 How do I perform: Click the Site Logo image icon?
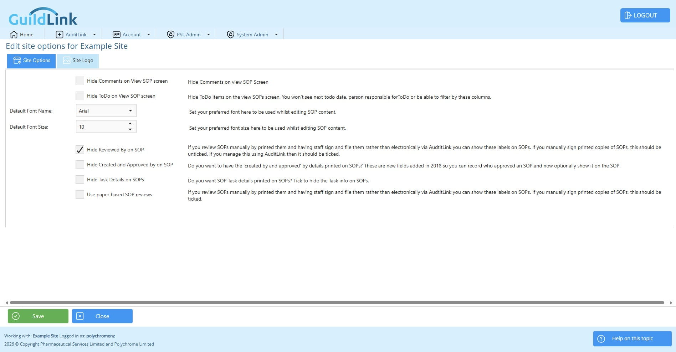coord(66,60)
